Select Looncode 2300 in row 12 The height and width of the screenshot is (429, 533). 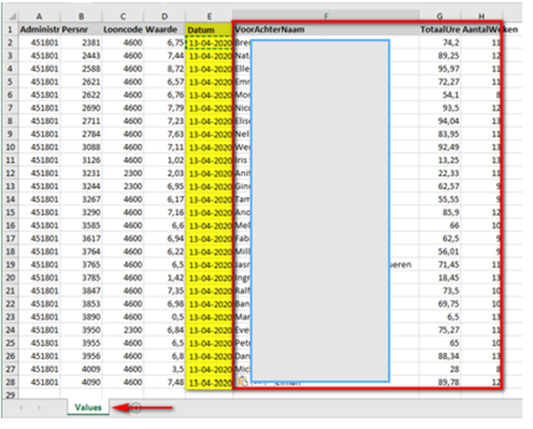(123, 173)
